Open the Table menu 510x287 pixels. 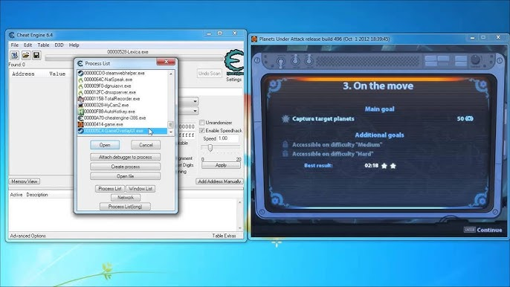[x=43, y=45]
